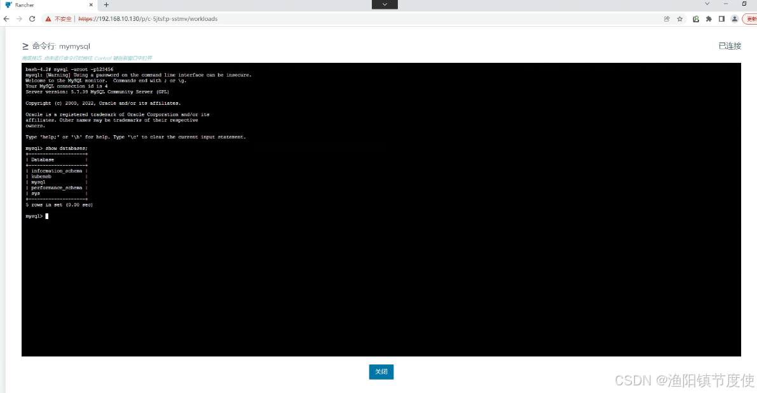
Task: Click the share page icon in address bar
Action: pyautogui.click(x=667, y=19)
